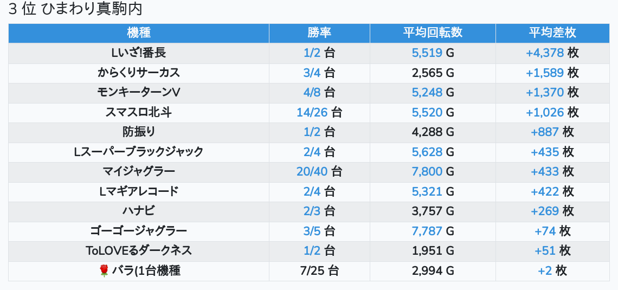The image size is (618, 290).
Task: Click the 3 位 ひまわり真駒内 heading
Action: pyautogui.click(x=75, y=9)
